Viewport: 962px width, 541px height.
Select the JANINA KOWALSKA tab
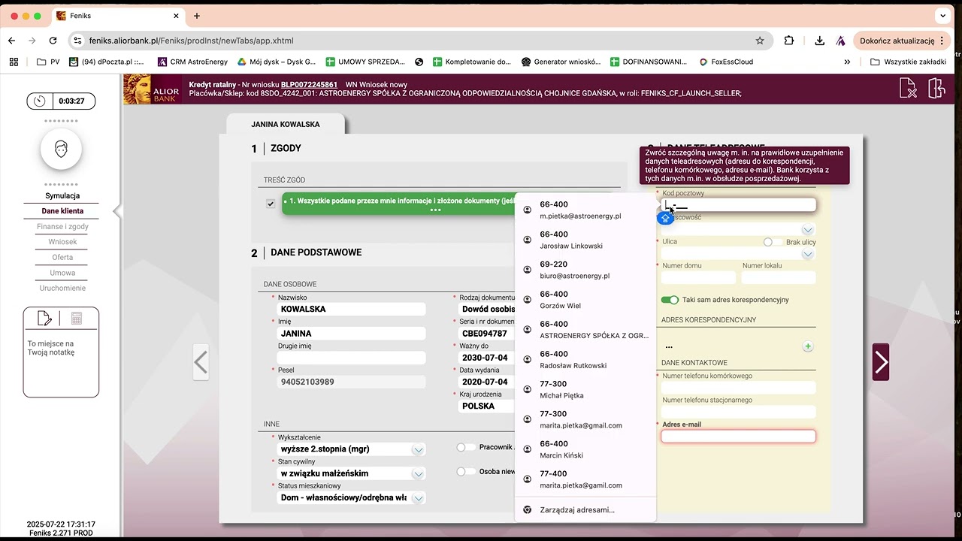[286, 125]
